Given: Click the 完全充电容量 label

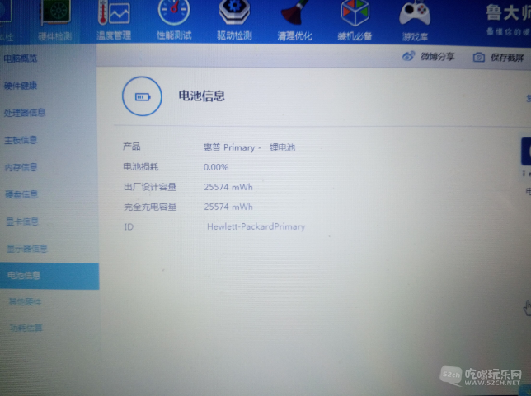Looking at the screenshot, I should click(x=150, y=207).
